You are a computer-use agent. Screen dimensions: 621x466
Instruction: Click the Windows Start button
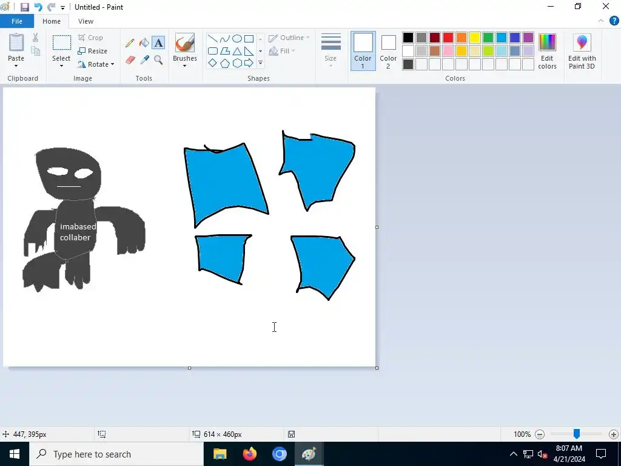15,454
